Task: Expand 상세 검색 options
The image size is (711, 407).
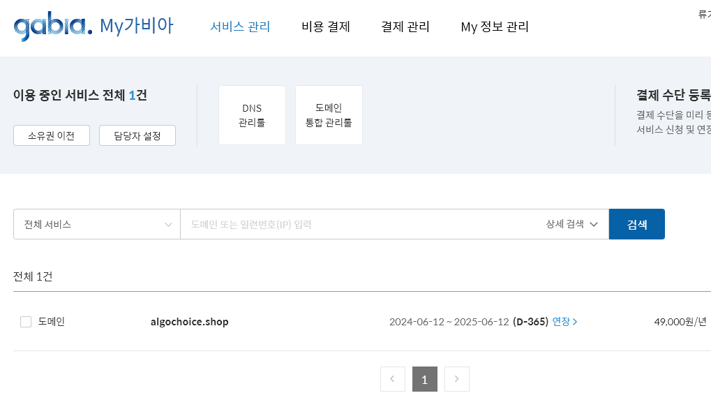Action: pos(571,224)
